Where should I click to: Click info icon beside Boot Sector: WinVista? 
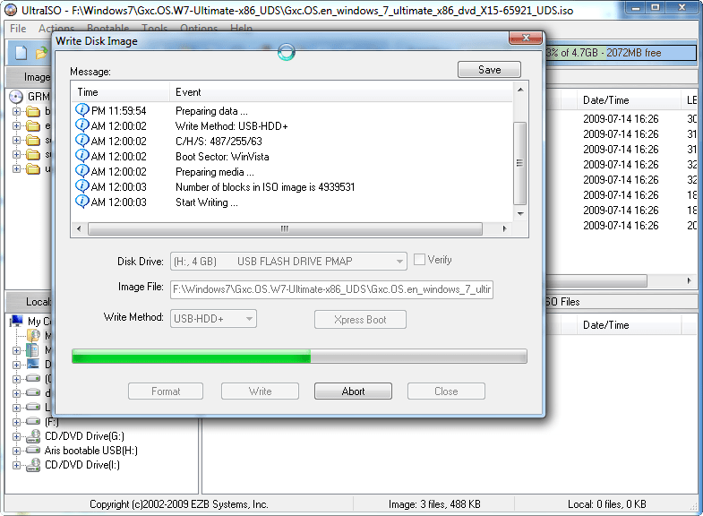click(x=82, y=156)
